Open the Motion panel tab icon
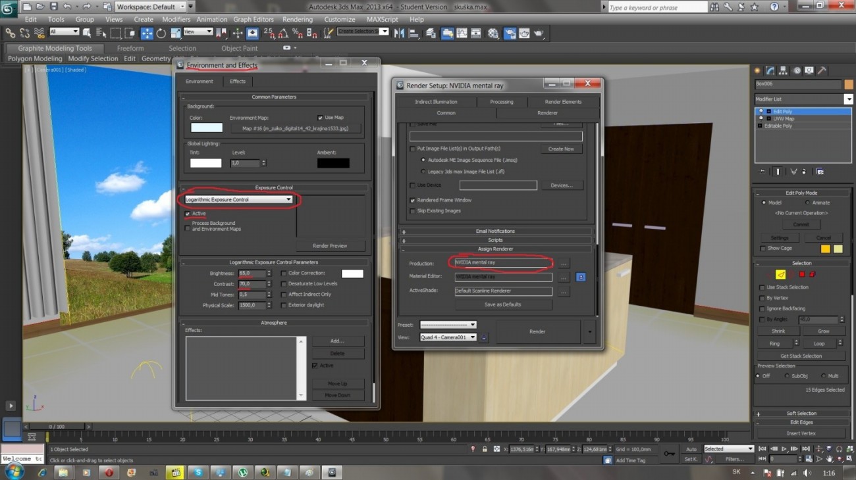 point(797,70)
